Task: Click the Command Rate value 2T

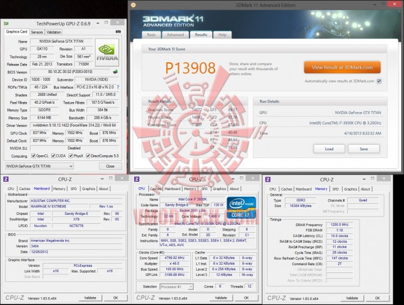Action: coord(339,264)
